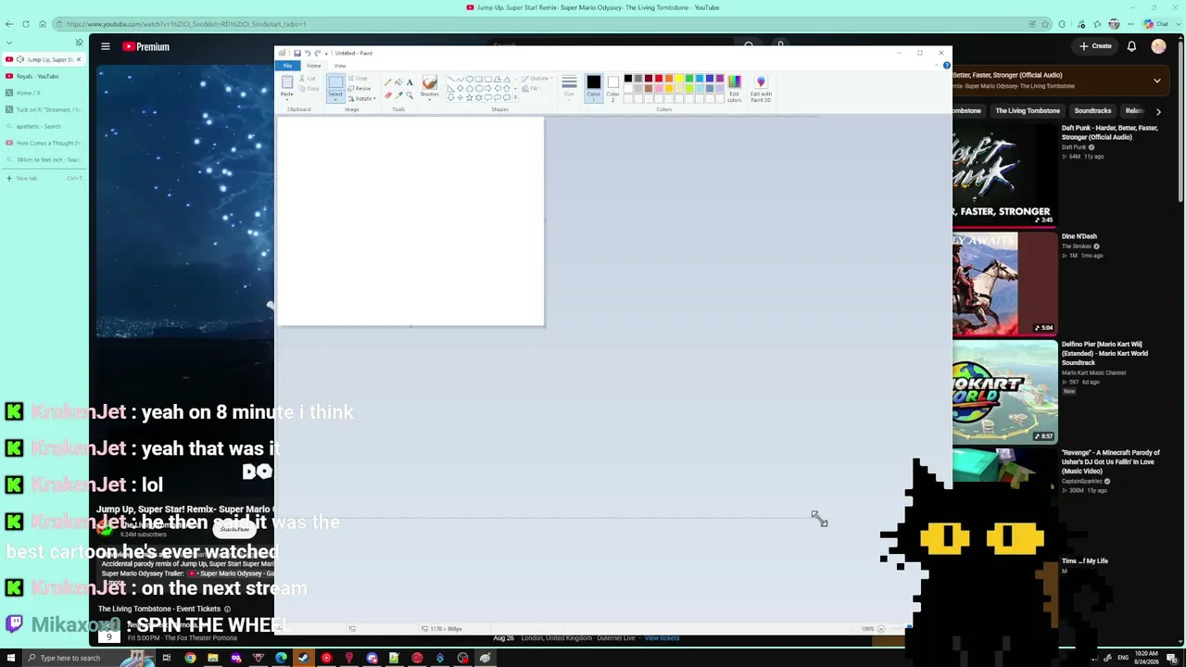Pick the red color from Paint palette
1186x667 pixels.
pos(659,79)
